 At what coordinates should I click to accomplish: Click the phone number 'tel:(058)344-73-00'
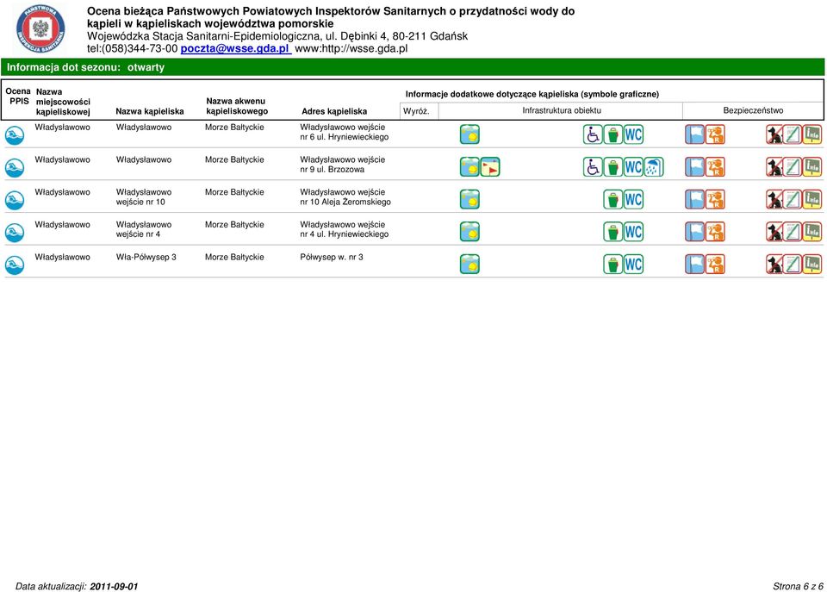(x=133, y=48)
